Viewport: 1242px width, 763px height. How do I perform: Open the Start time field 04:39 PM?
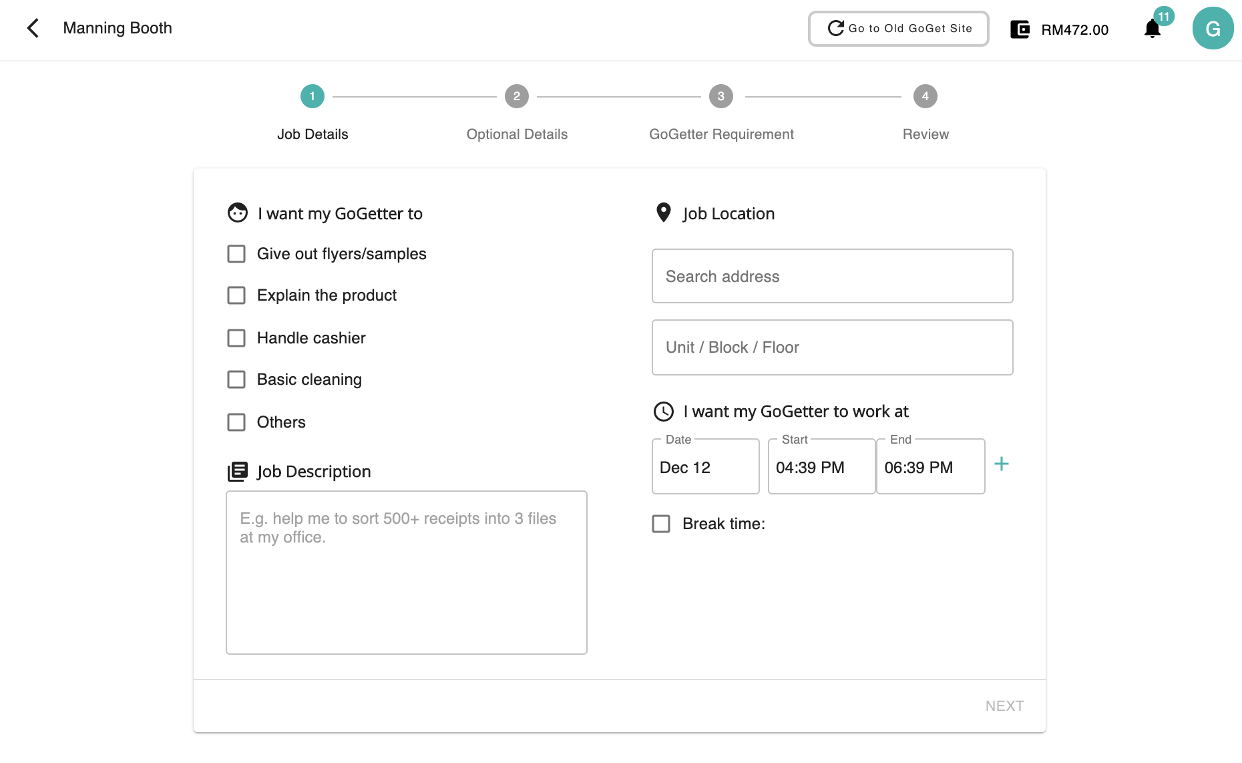click(x=821, y=468)
